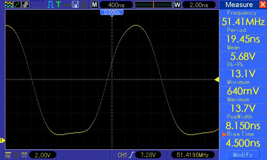The image size is (267, 160).
Task: Click the Measure panel title
Action: tap(239, 5)
